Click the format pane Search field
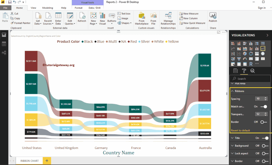 coord(251,79)
